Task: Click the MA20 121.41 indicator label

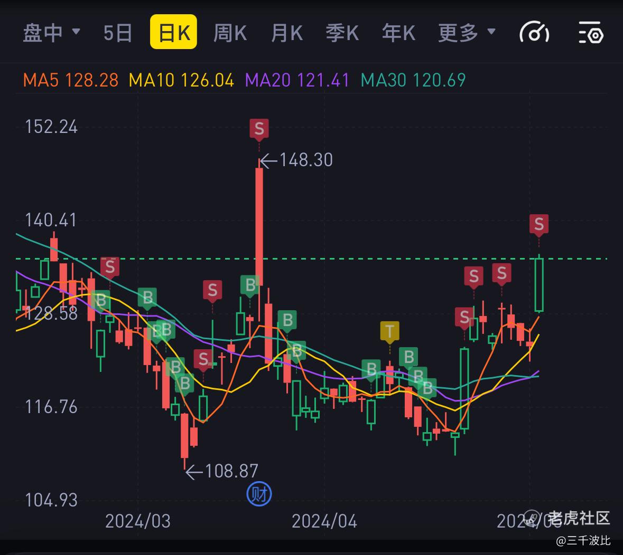Action: [x=297, y=80]
